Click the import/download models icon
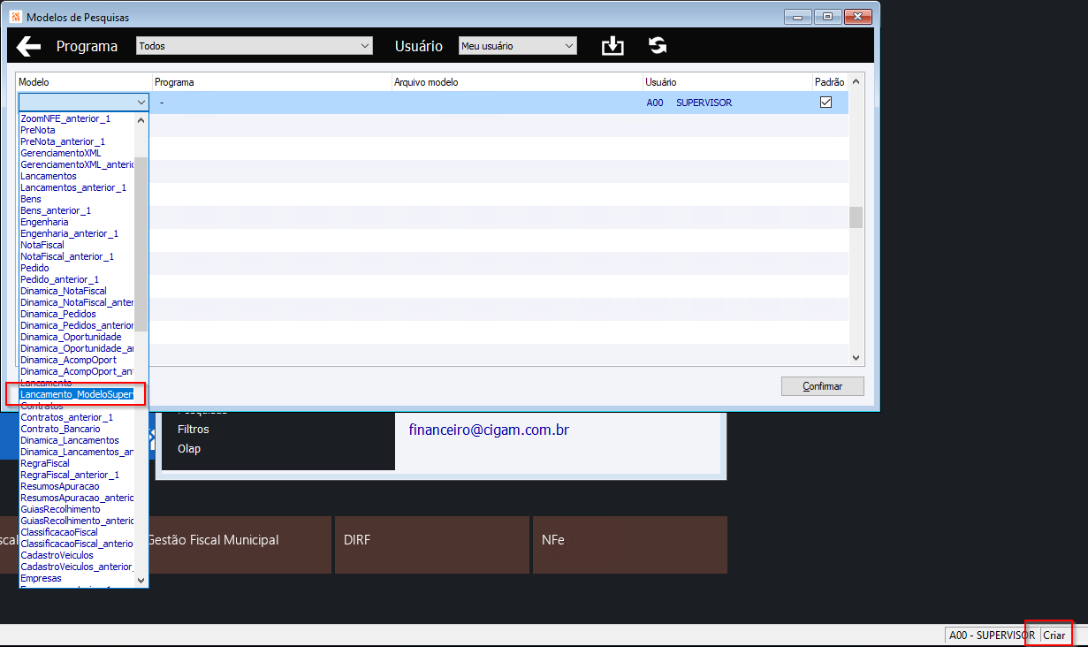The width and height of the screenshot is (1088, 647). click(x=612, y=46)
